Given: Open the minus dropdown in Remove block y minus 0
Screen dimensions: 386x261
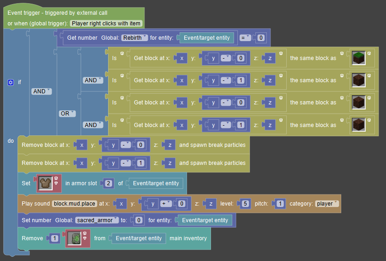Looking at the screenshot, I should (125, 145).
